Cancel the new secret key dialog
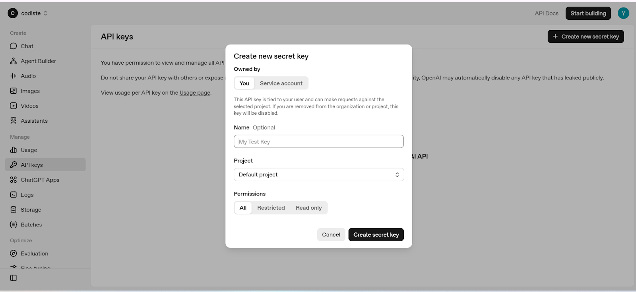636x292 pixels. (331, 235)
